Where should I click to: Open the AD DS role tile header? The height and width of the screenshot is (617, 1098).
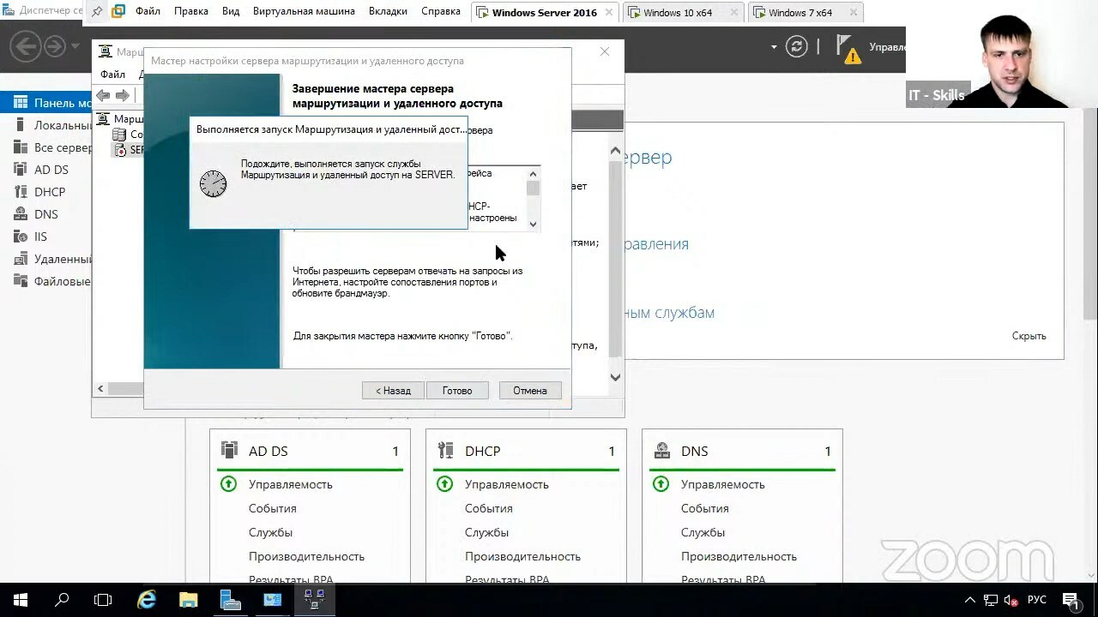tap(310, 451)
